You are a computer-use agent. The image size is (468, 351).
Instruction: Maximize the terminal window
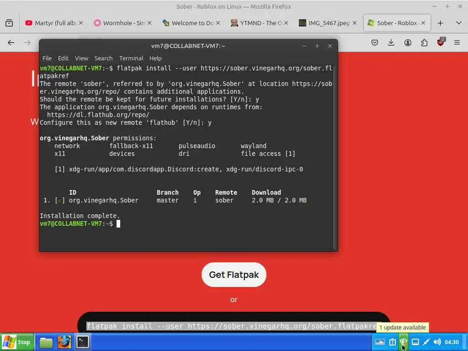[317, 46]
